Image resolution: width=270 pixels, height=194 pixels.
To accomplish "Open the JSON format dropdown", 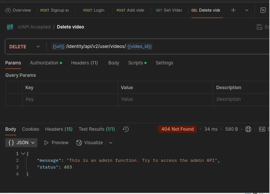I will pos(21,143).
